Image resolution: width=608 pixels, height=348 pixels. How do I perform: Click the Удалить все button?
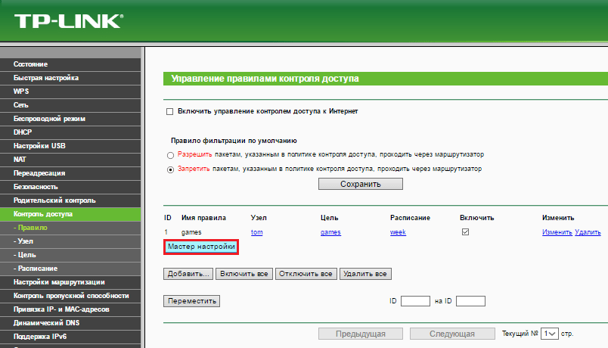pyautogui.click(x=365, y=274)
